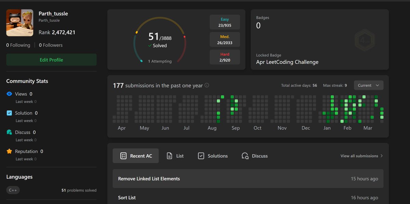This screenshot has height=204, width=410.
Task: Click the Solutions tab checkbox icon
Action: (201, 156)
